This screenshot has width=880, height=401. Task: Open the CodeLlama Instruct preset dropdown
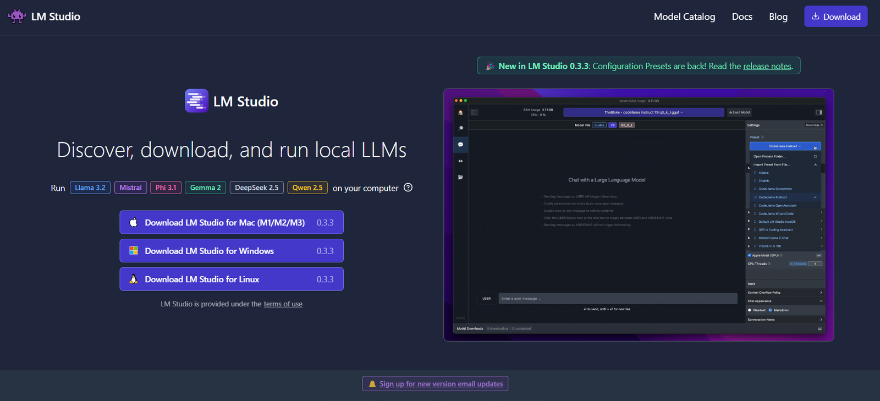pyautogui.click(x=785, y=146)
